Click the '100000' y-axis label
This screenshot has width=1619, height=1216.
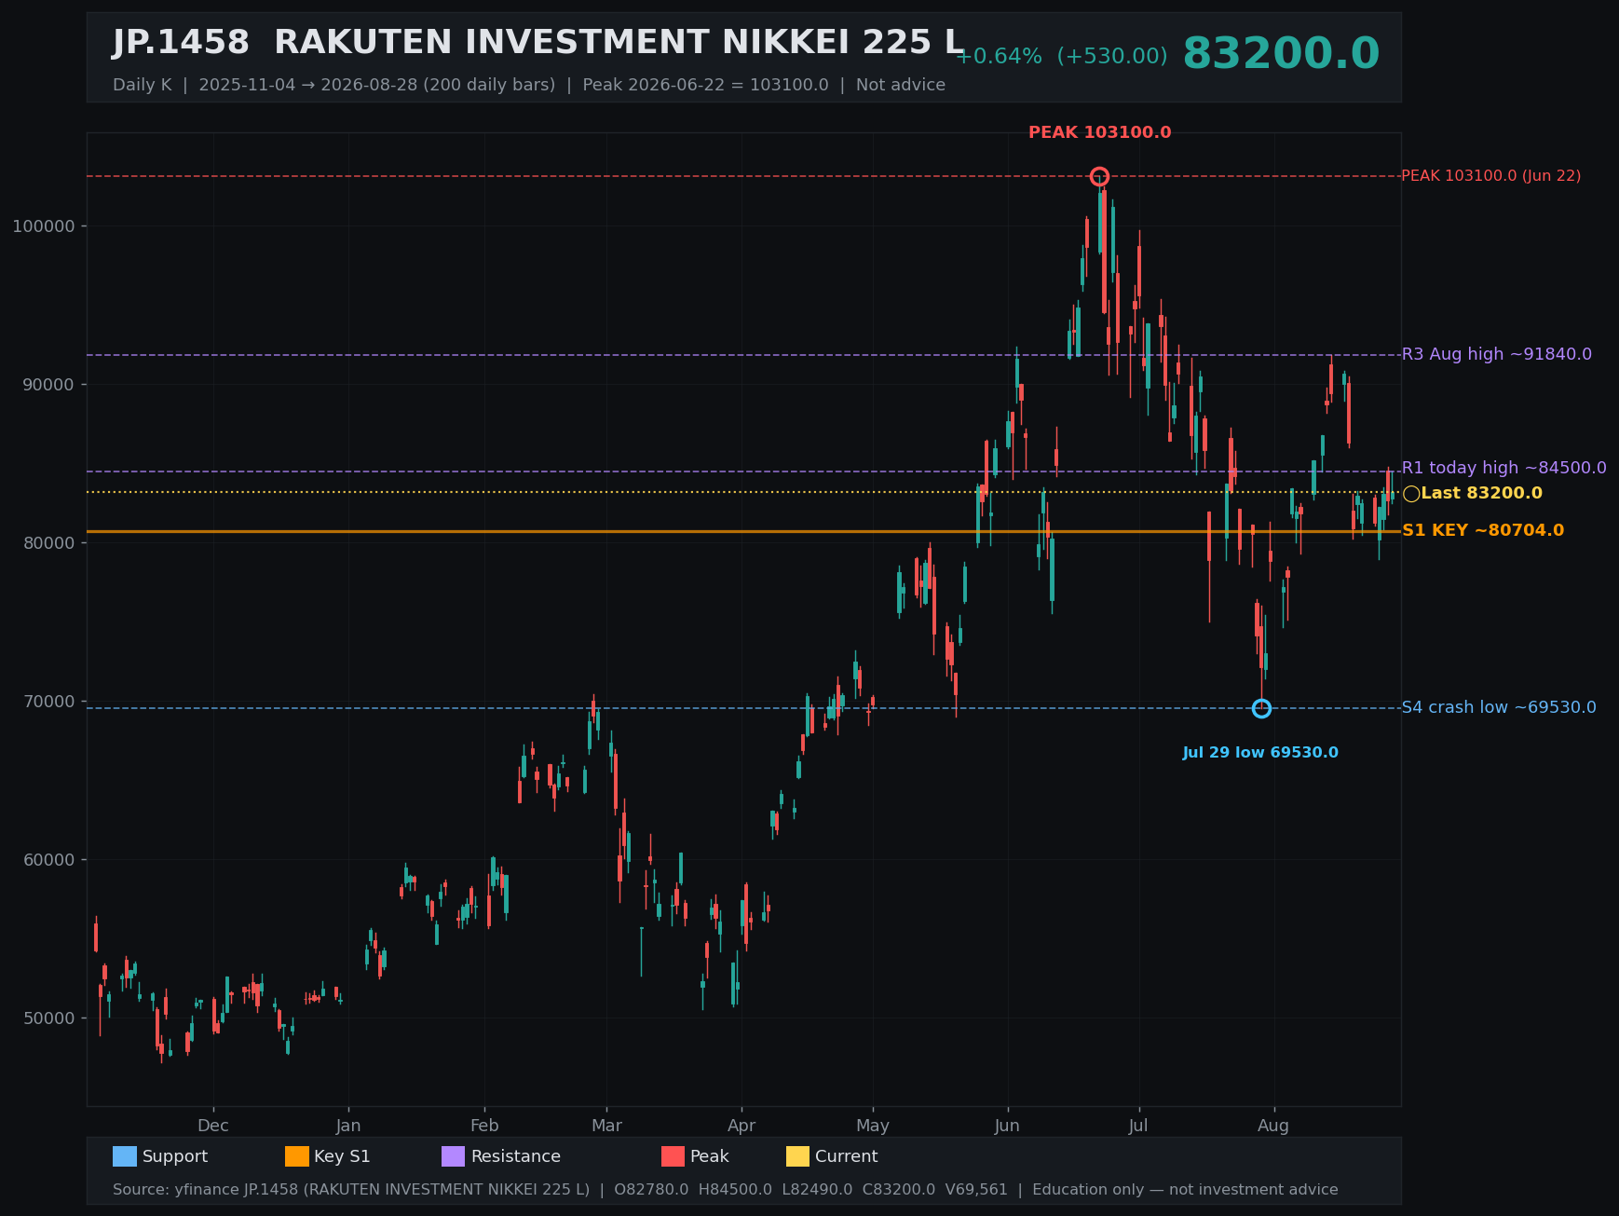(44, 226)
